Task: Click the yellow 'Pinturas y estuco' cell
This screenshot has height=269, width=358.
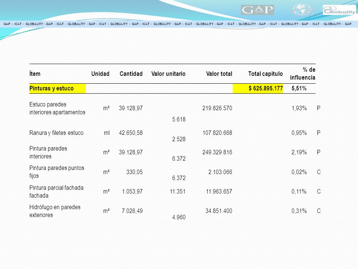Action: tap(57, 88)
